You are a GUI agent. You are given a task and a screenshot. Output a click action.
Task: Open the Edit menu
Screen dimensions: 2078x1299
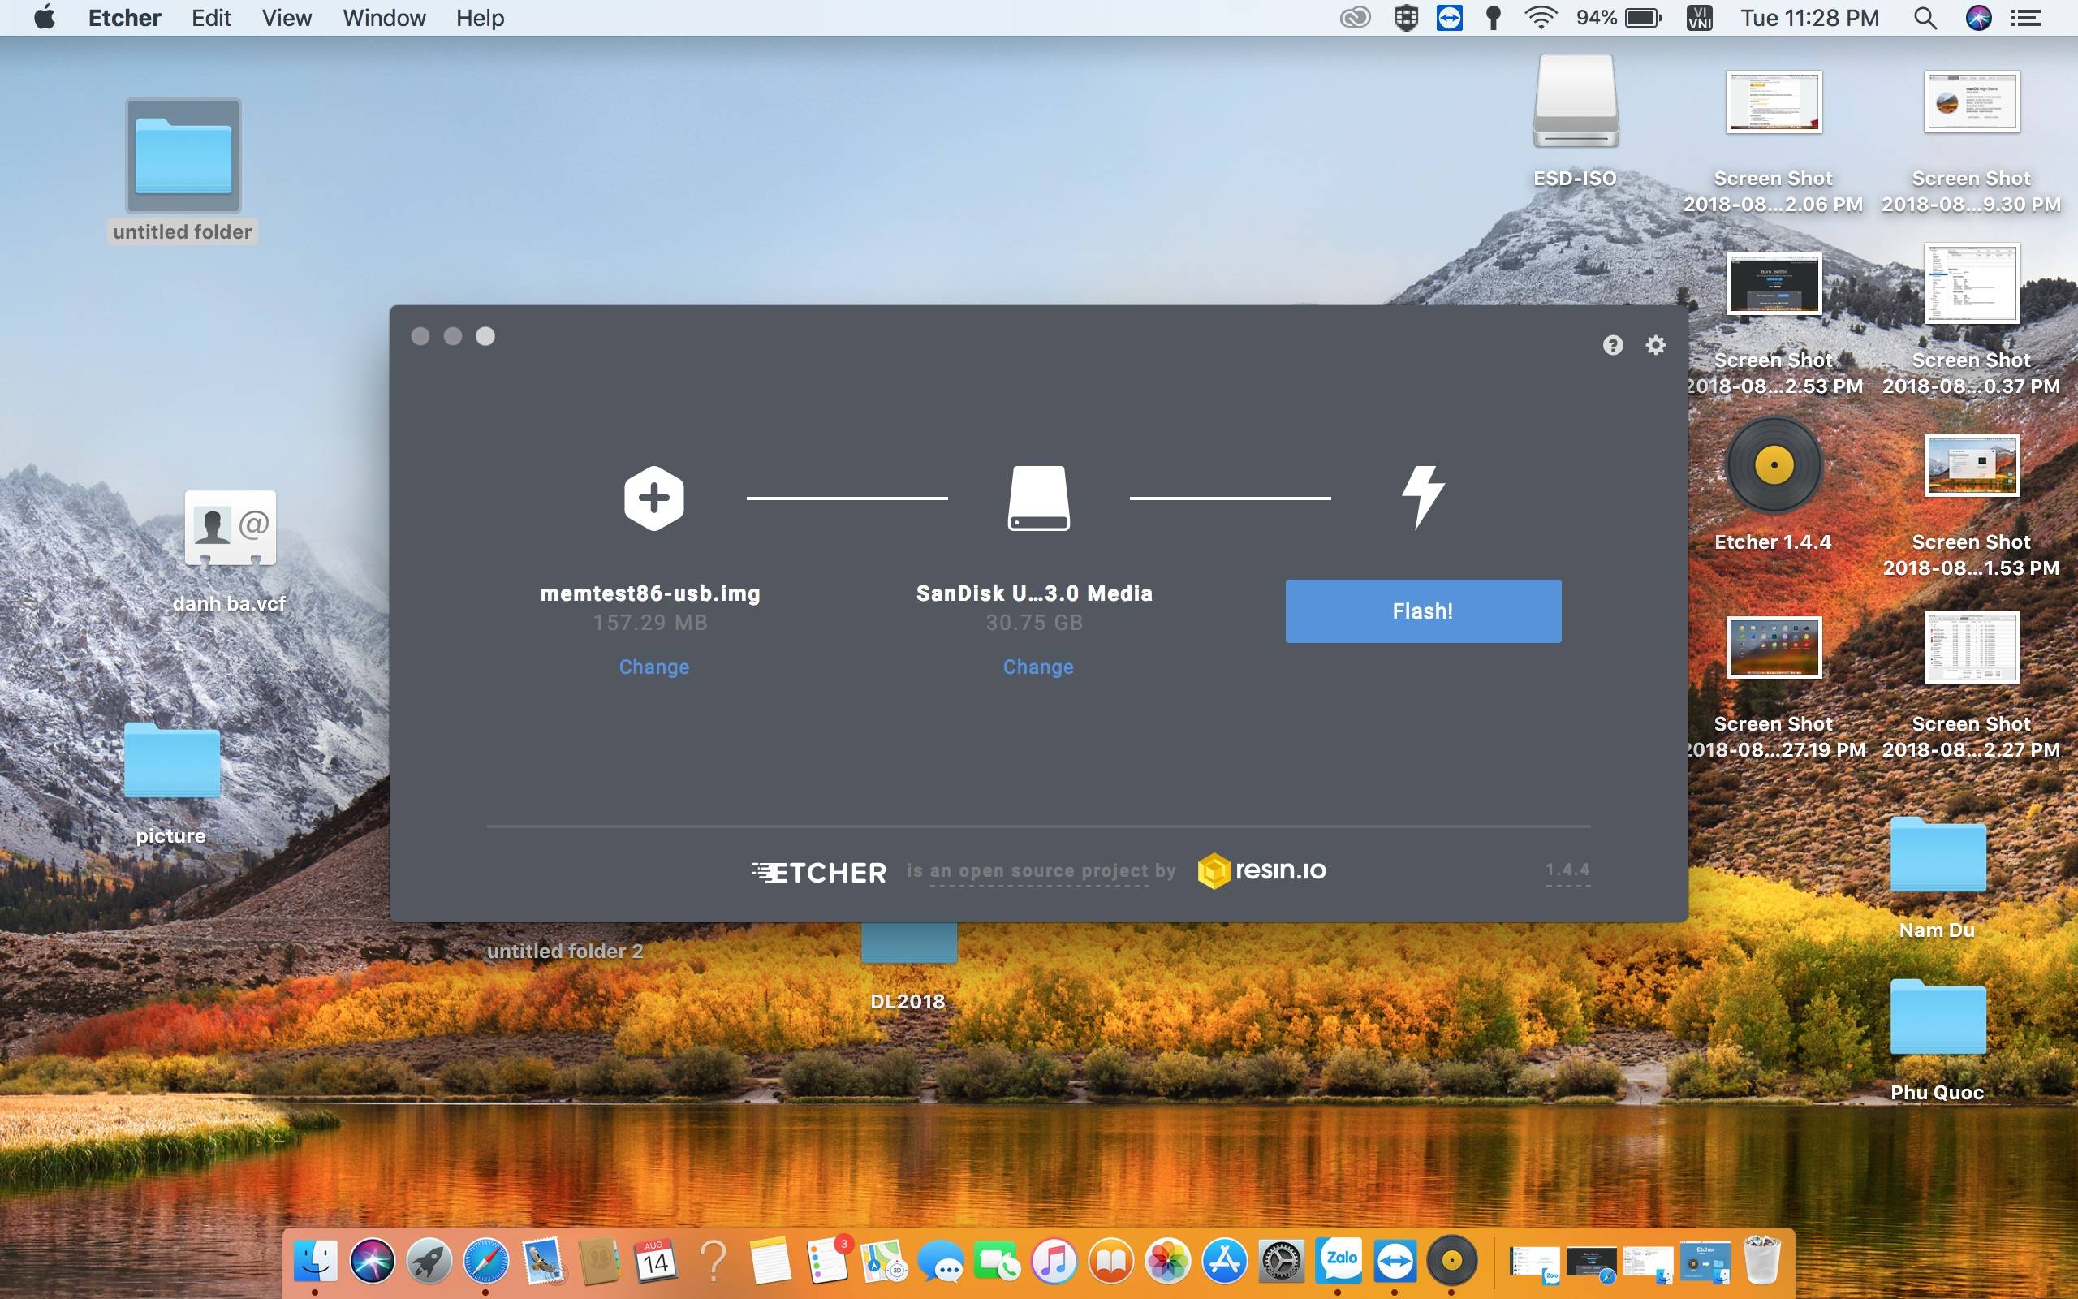[211, 18]
